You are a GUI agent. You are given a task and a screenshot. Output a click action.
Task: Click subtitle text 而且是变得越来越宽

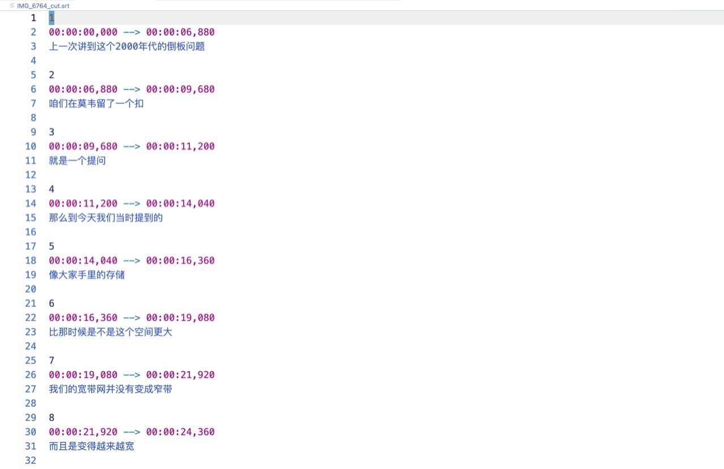coord(91,446)
